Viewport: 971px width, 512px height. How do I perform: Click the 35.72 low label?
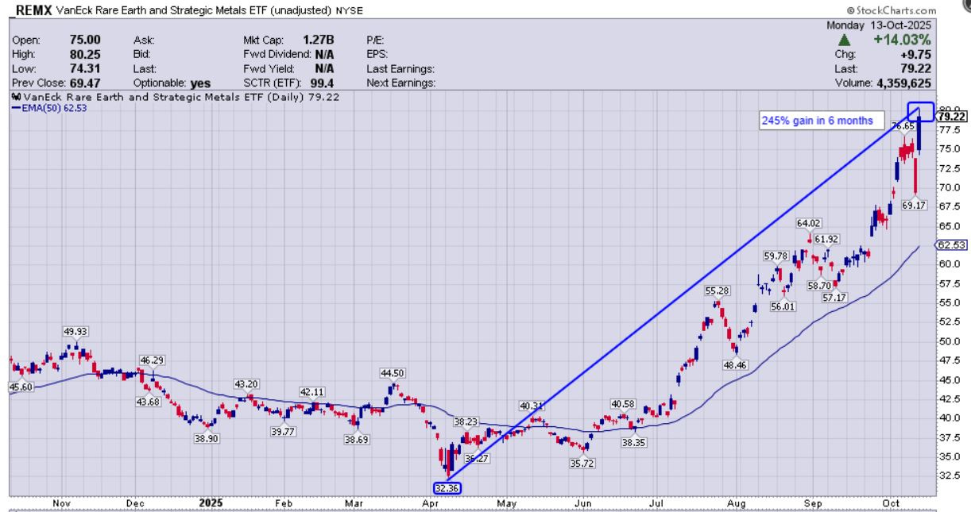(584, 461)
